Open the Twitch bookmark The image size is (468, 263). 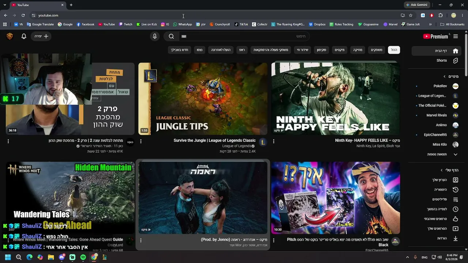click(x=126, y=24)
